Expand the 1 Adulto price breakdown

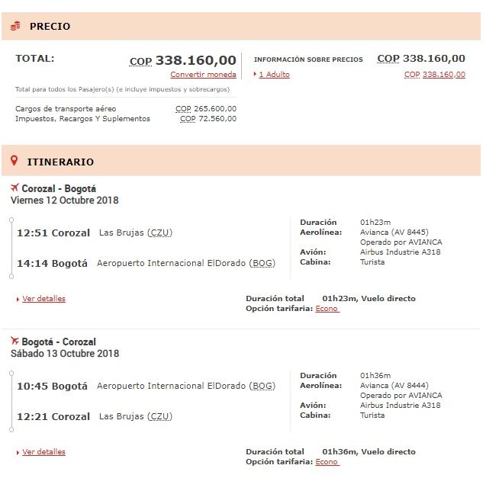pos(274,75)
